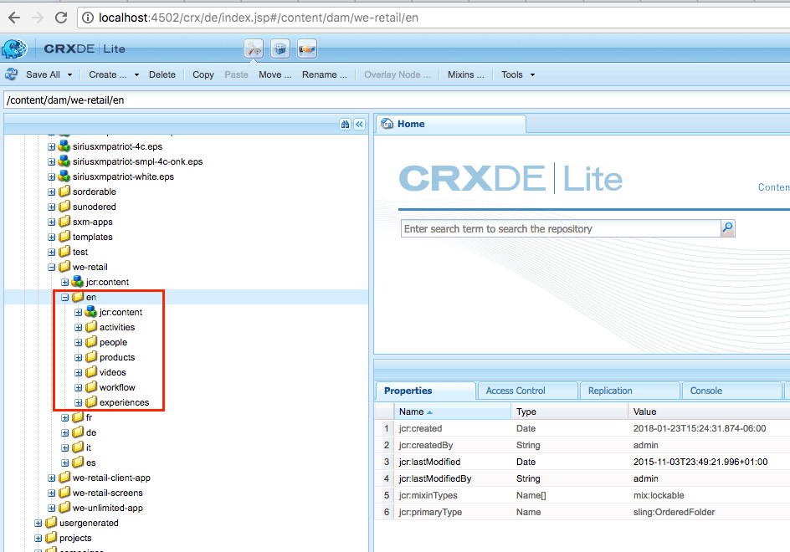The width and height of the screenshot is (790, 552).
Task: Click the binoculars search icon above the tree
Action: (x=345, y=124)
